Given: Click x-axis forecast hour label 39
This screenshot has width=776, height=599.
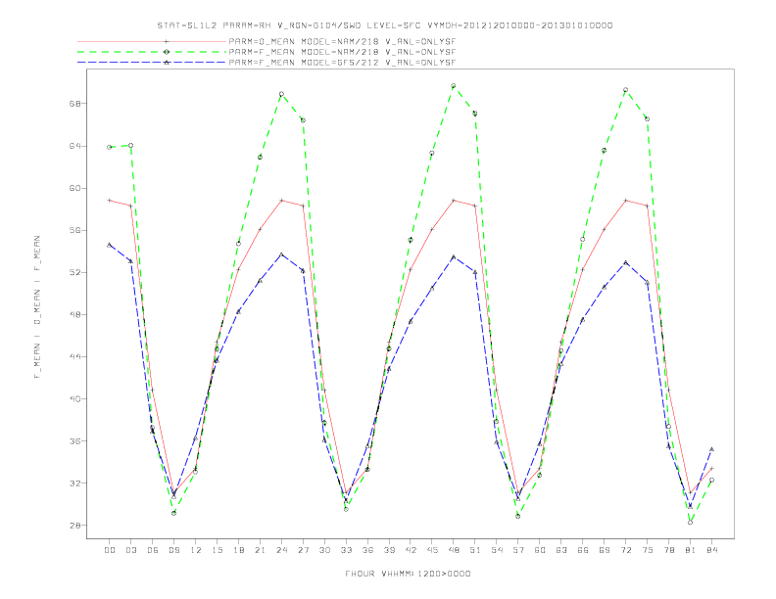Looking at the screenshot, I should 389,550.
